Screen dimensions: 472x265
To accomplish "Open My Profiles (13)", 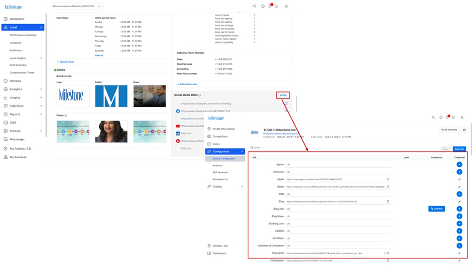I will [x=20, y=148].
